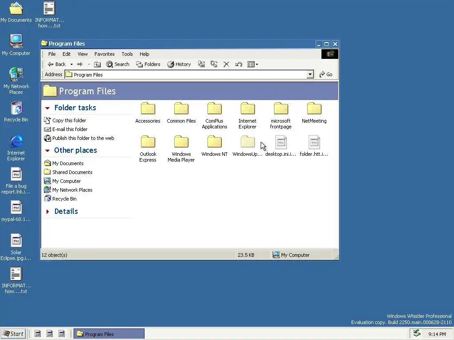Open the Views dropdown menu
This screenshot has width=454, height=340.
point(253,64)
